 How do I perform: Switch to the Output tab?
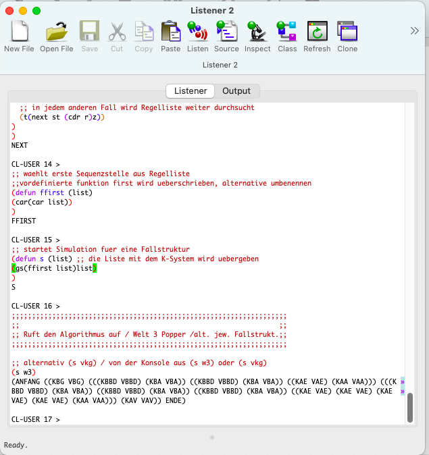click(236, 91)
